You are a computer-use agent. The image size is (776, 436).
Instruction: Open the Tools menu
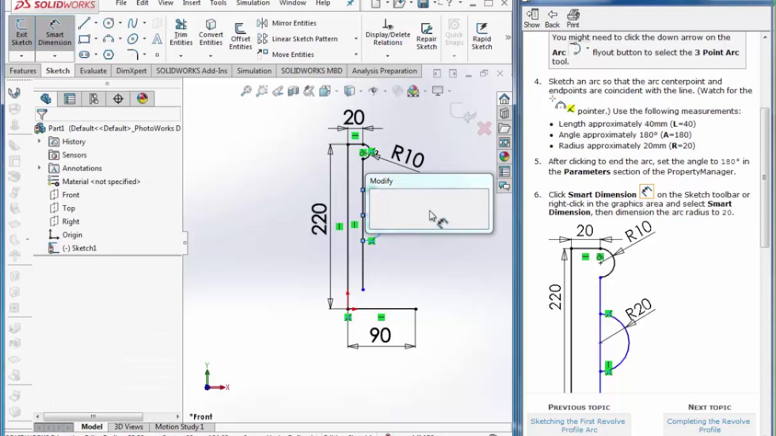tap(218, 3)
